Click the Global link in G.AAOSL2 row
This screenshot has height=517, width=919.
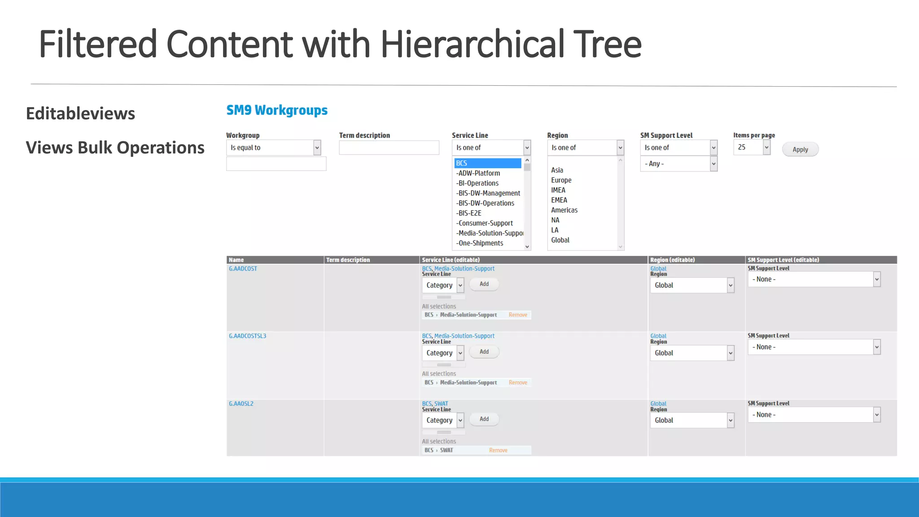pyautogui.click(x=658, y=403)
